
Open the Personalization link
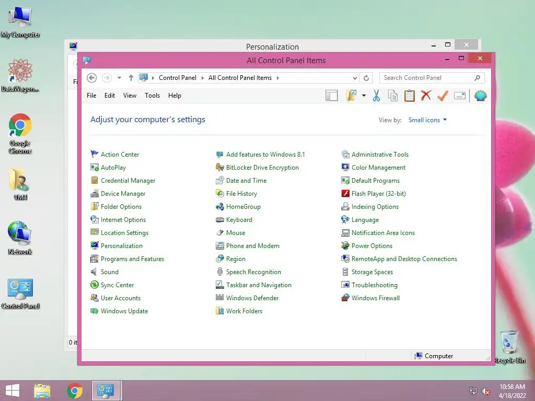[x=117, y=246]
